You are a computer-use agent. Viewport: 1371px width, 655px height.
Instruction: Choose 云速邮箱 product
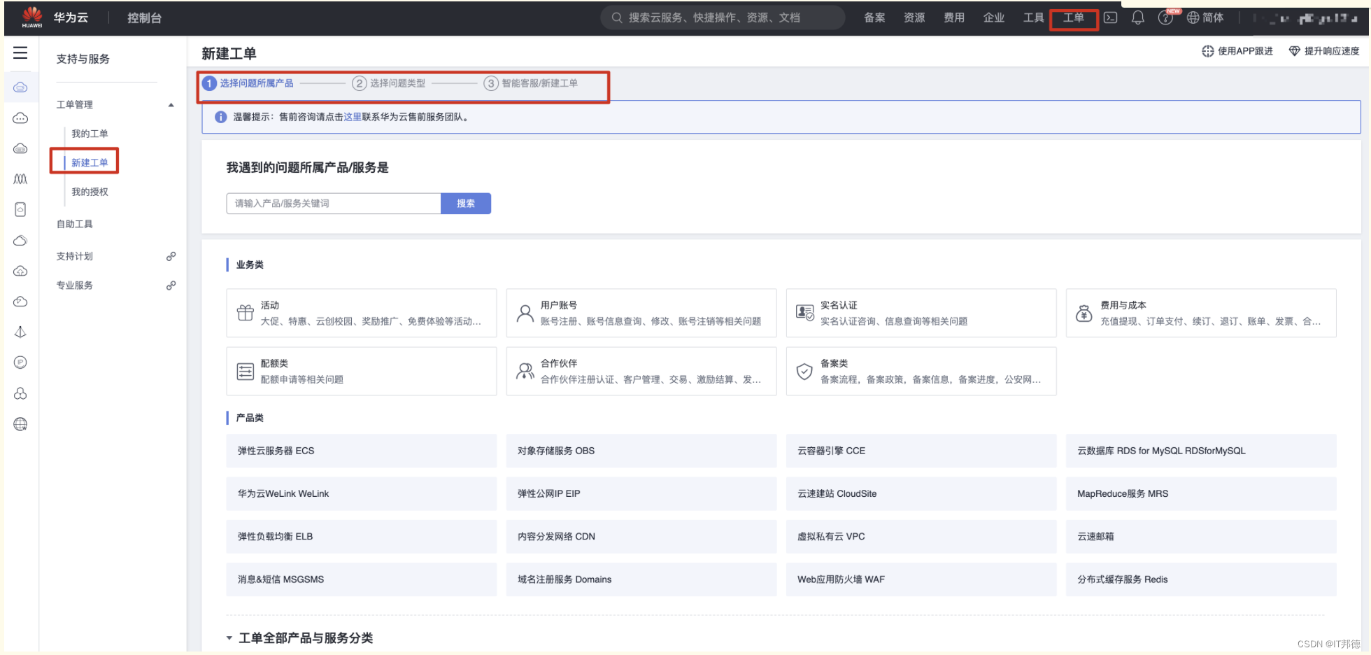[x=1201, y=537]
